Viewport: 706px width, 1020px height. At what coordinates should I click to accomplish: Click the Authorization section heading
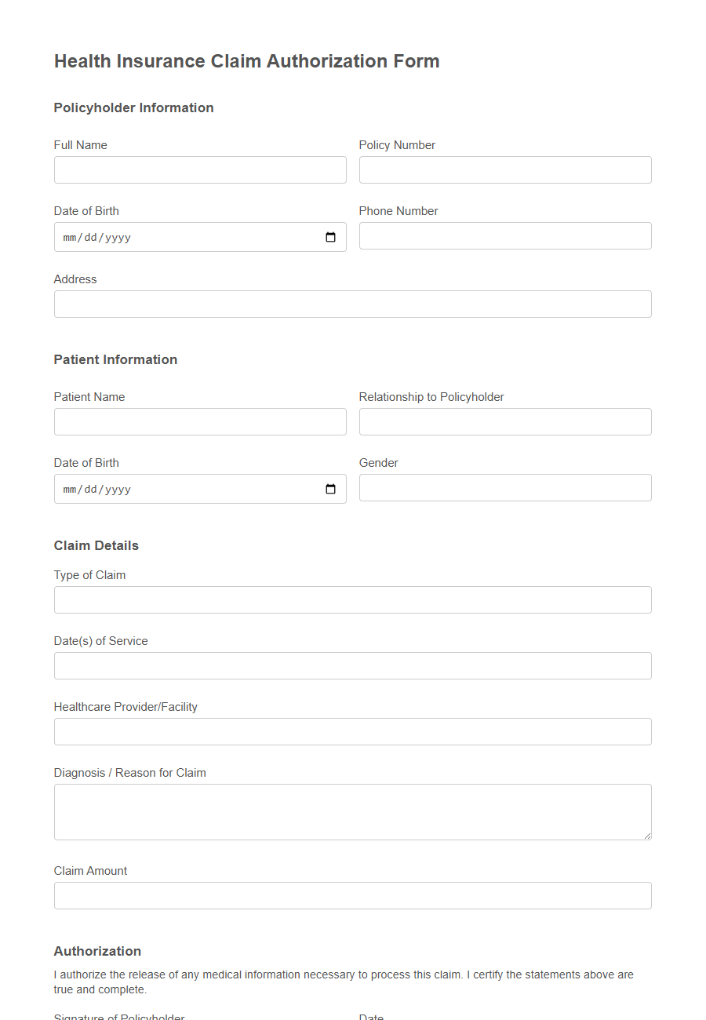pyautogui.click(x=97, y=951)
